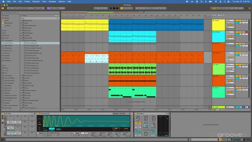Select the Instruments category in the browser
The height and width of the screenshot is (142, 252).
pyautogui.click(x=8, y=41)
